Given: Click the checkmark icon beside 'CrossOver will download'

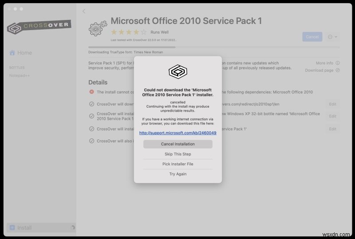Looking at the screenshot, I should (91, 104).
